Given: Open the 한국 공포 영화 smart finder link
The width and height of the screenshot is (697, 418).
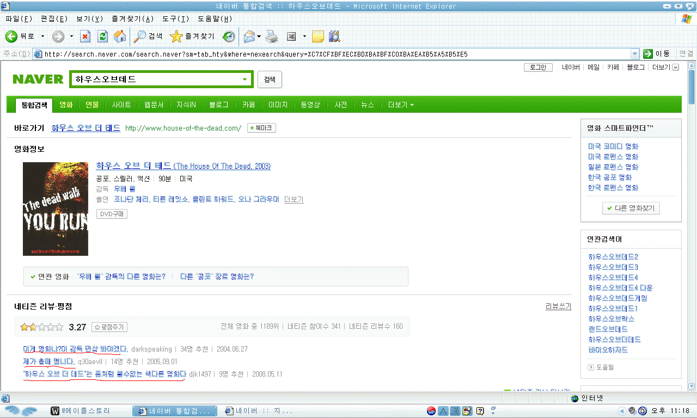Looking at the screenshot, I should tap(610, 177).
